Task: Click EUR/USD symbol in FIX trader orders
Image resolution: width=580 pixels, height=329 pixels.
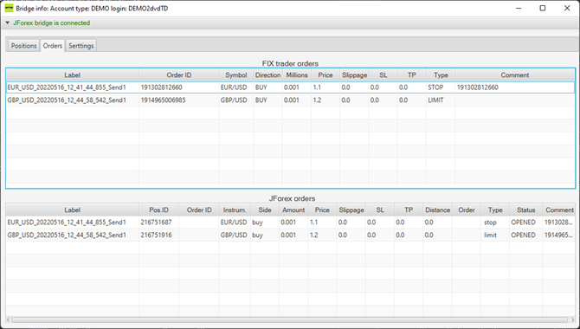Action: (234, 87)
